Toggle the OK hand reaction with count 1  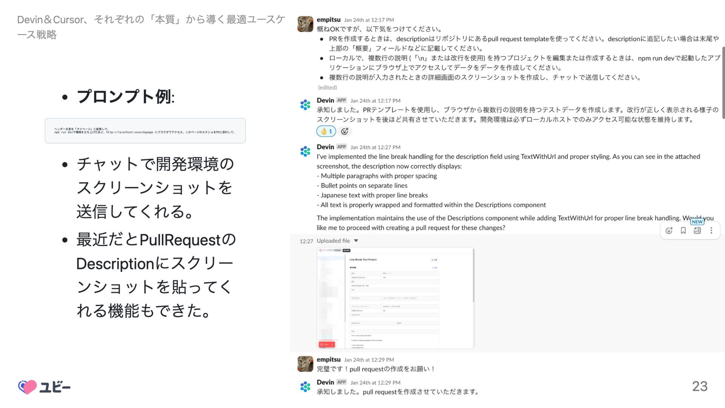(326, 131)
